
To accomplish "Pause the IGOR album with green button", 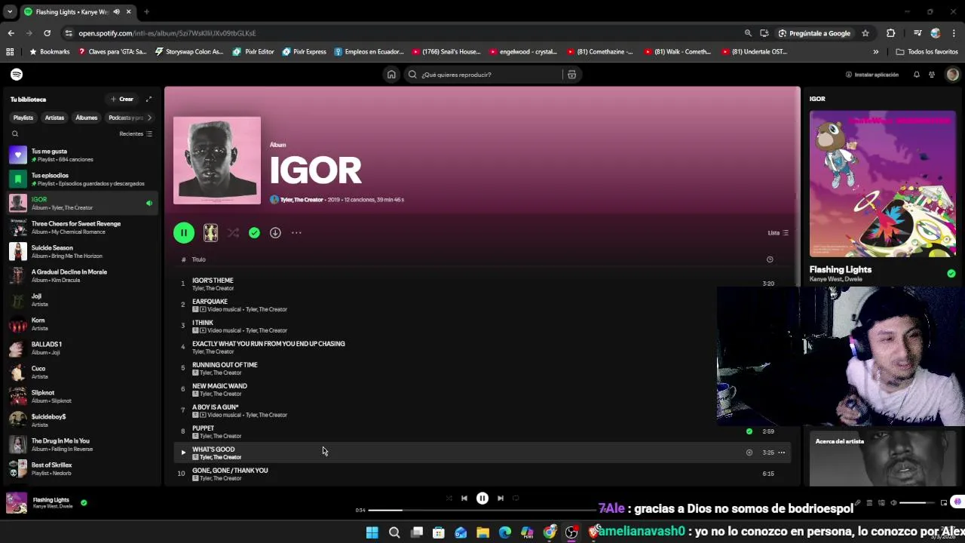I will pos(184,233).
